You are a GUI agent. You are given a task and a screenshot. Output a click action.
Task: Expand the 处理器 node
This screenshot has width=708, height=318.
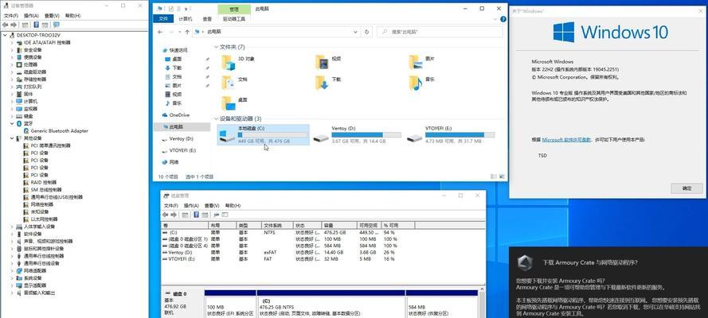[x=12, y=64]
